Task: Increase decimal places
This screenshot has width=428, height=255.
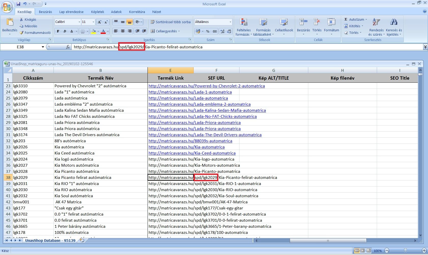Action: click(222, 31)
